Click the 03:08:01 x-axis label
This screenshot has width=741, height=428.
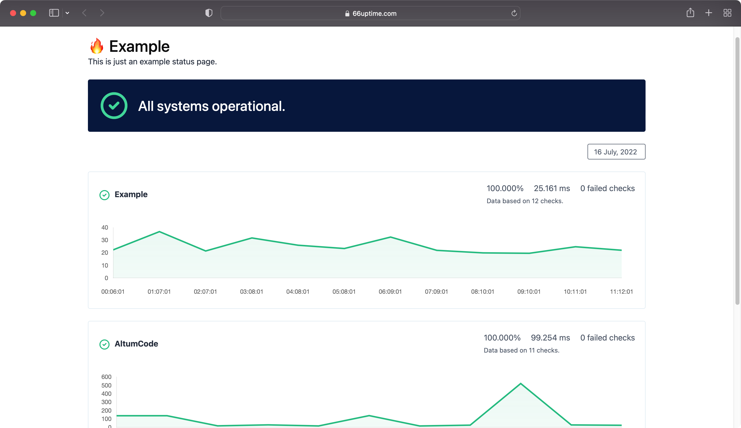(252, 292)
